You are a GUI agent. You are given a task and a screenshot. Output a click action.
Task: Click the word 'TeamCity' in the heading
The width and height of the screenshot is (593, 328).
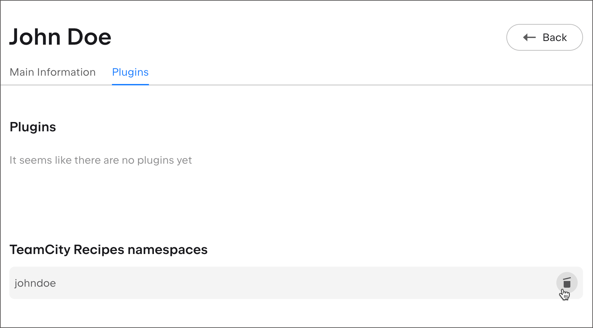[40, 250]
